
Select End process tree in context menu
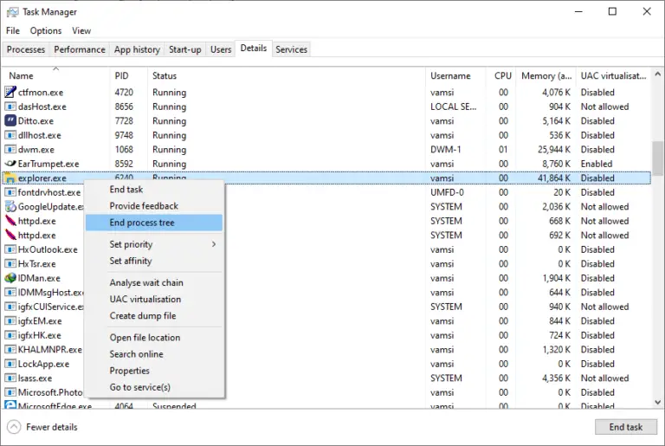(x=142, y=223)
